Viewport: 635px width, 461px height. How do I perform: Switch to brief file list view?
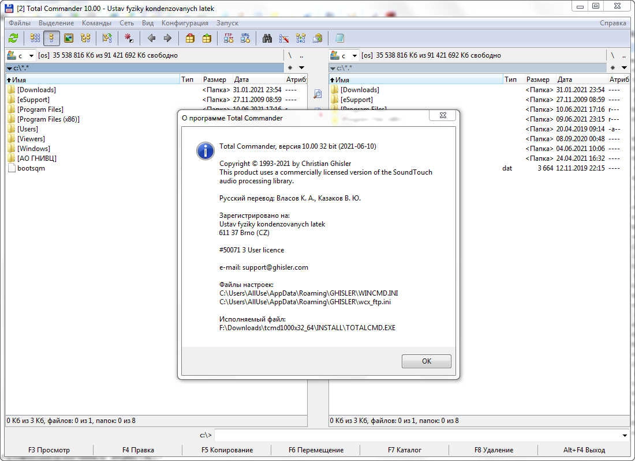[x=35, y=39]
